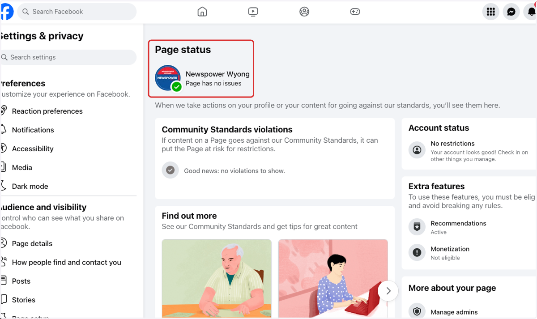This screenshot has height=319, width=537.
Task: Click the Facebook logo icon
Action: [x=7, y=12]
